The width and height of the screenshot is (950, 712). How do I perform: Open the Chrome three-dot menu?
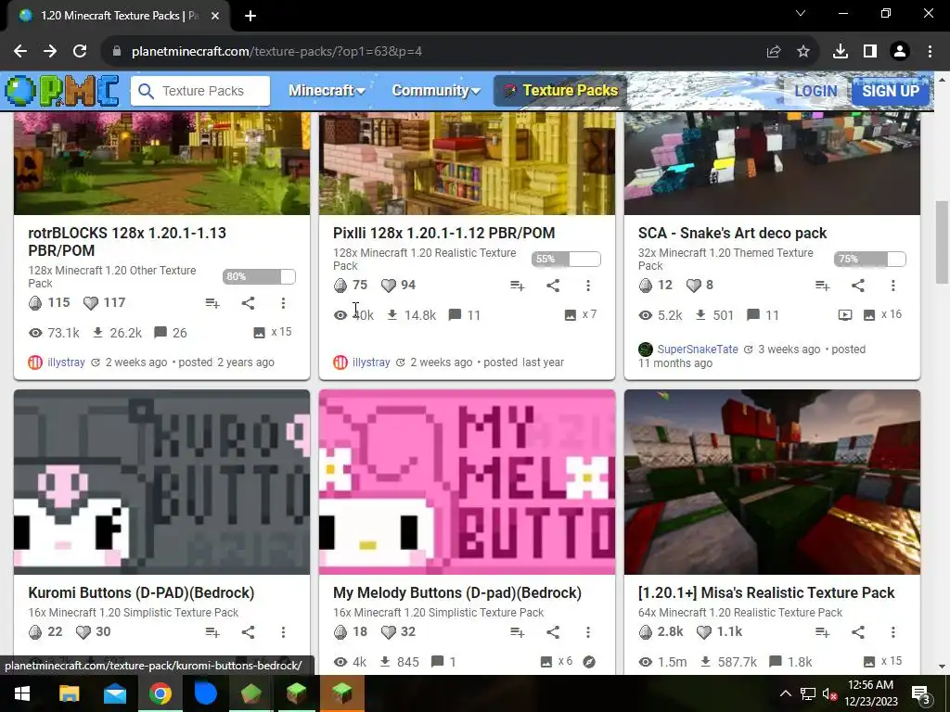click(x=930, y=52)
